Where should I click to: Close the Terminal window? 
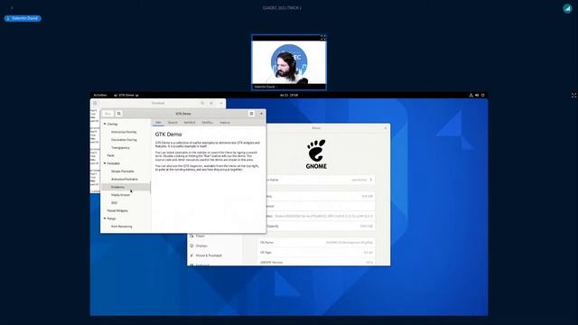pos(221,103)
